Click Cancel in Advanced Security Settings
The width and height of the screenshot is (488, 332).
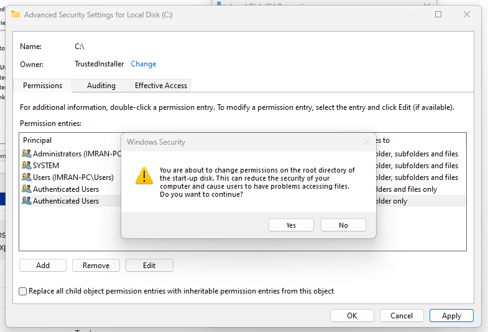(x=402, y=316)
